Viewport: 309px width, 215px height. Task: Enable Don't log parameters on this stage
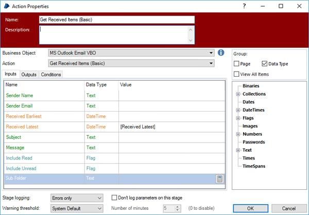click(114, 198)
